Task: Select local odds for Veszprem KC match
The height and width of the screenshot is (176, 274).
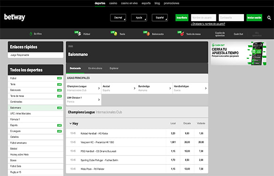Action: click(173, 142)
